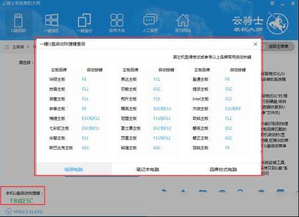Click the 双敏主板 row label

(x=129, y=89)
